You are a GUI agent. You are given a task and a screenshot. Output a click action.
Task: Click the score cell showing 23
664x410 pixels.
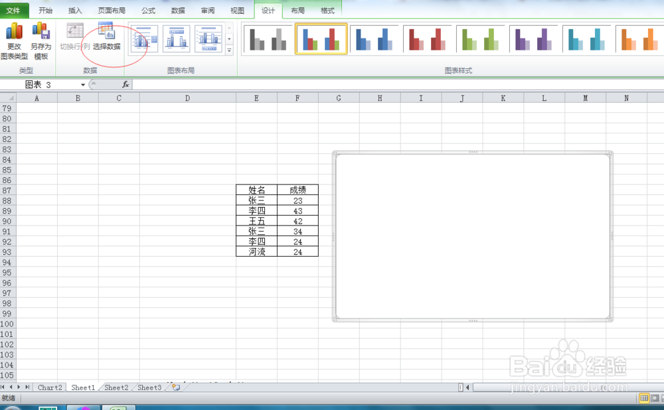pyautogui.click(x=297, y=200)
